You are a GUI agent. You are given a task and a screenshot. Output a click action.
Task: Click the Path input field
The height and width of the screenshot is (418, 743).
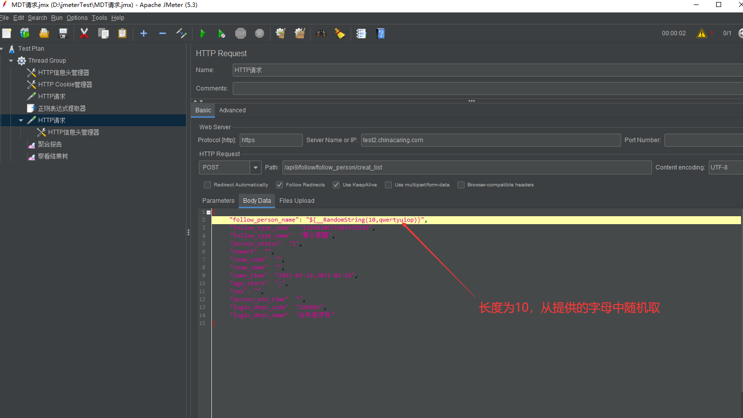pos(467,167)
